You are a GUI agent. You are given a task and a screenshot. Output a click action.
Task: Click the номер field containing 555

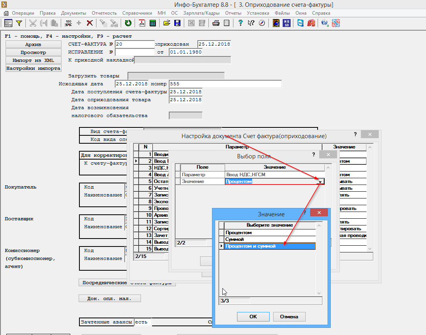pos(225,84)
